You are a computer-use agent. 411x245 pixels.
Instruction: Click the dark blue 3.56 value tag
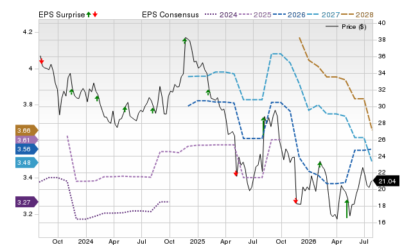[x=27, y=149]
